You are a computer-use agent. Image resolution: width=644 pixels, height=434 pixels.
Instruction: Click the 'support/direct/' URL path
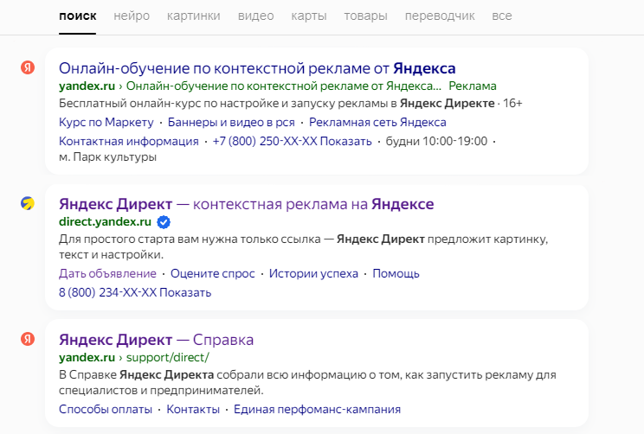[168, 358]
